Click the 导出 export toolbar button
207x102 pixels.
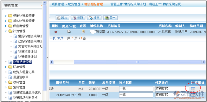110,18
